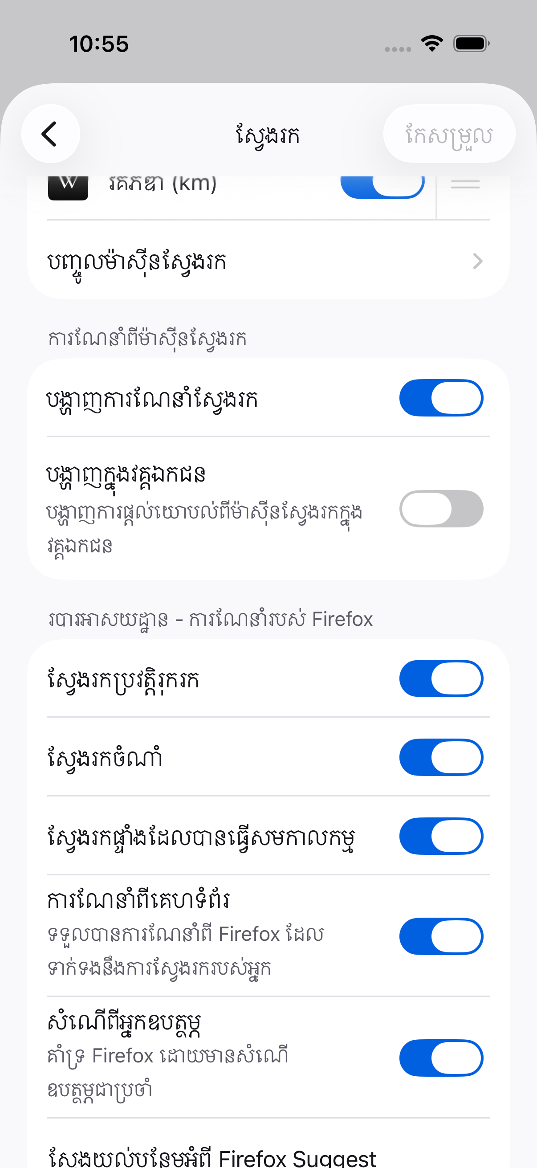
Task: Tap the back arrow button
Action: pos(50,134)
